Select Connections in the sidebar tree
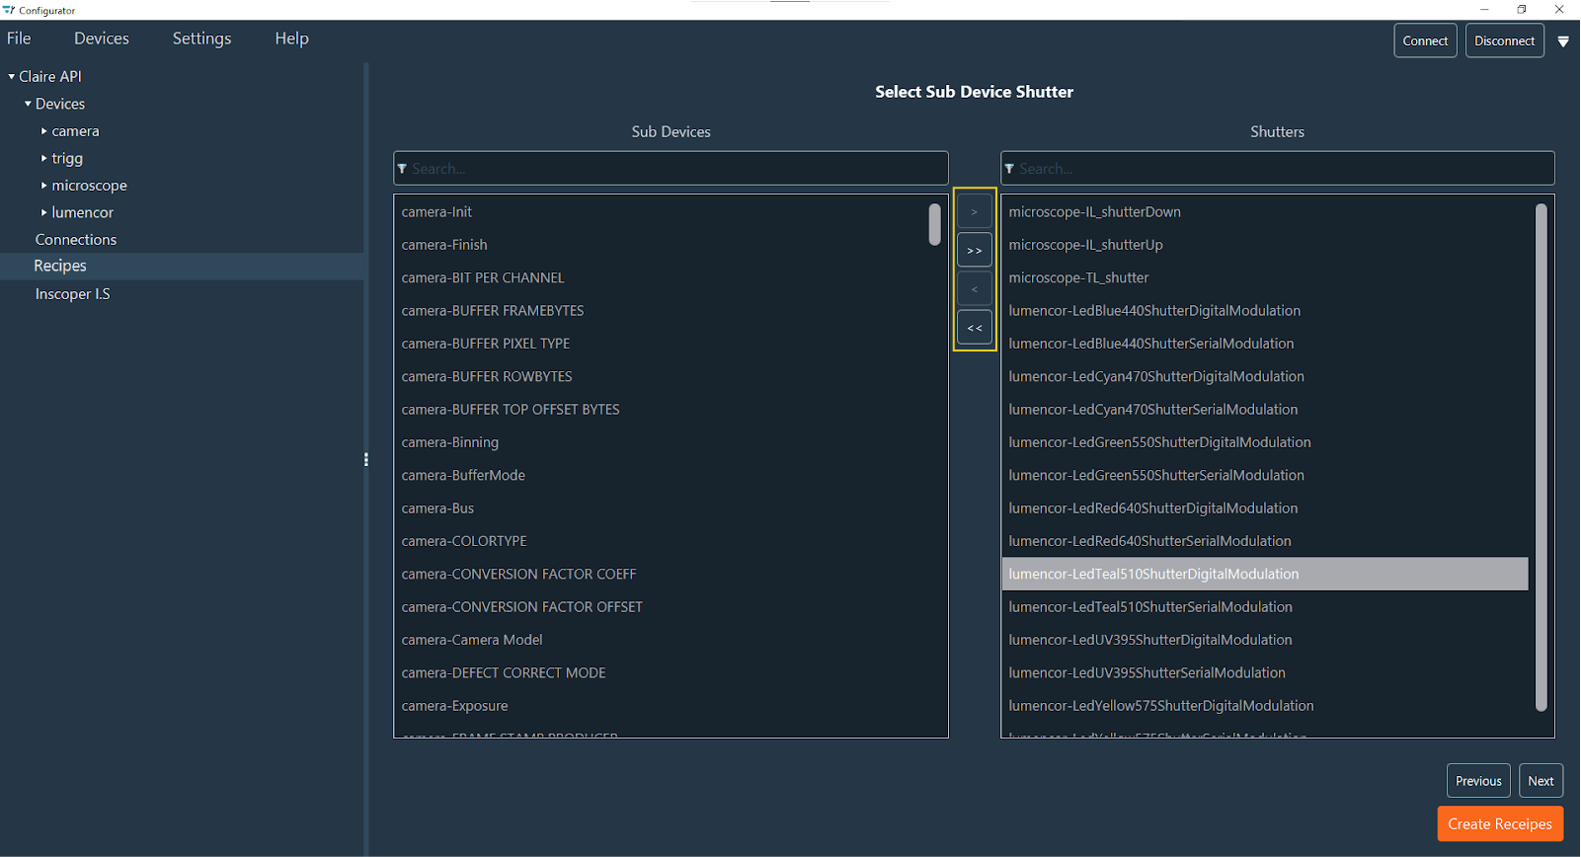1581x857 pixels. point(76,240)
